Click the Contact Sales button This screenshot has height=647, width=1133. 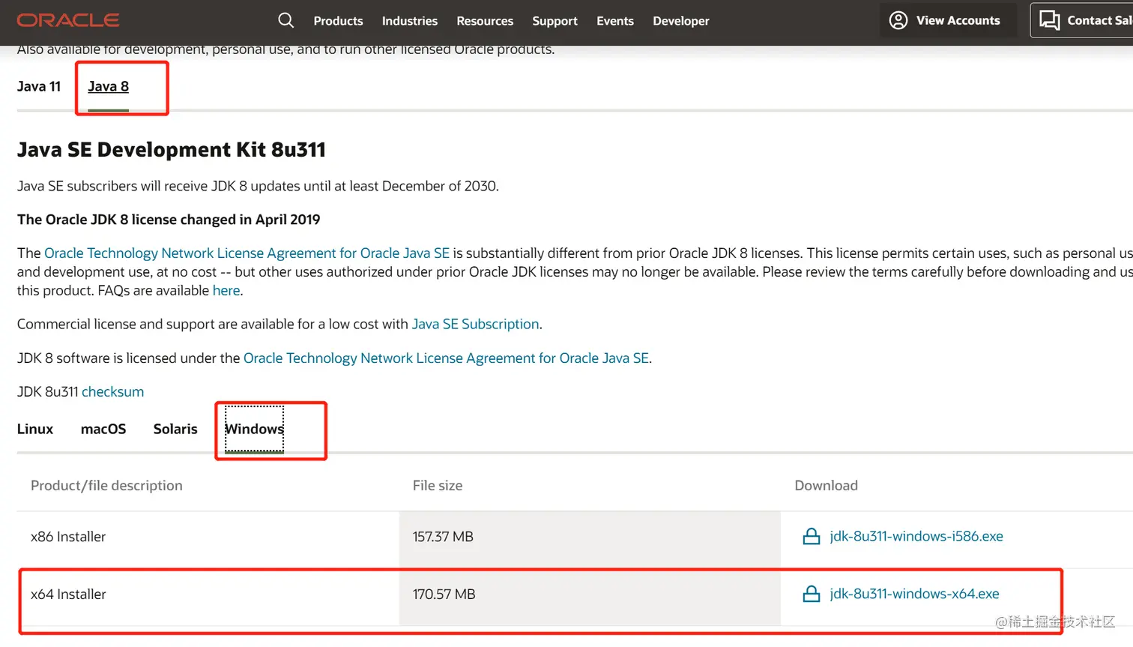(x=1082, y=20)
